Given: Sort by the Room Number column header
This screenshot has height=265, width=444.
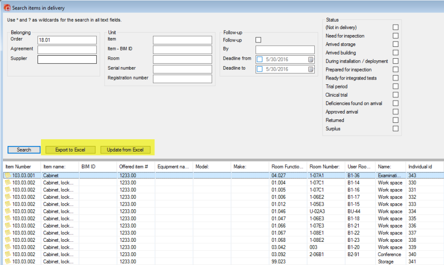Looking at the screenshot, I should (x=324, y=167).
